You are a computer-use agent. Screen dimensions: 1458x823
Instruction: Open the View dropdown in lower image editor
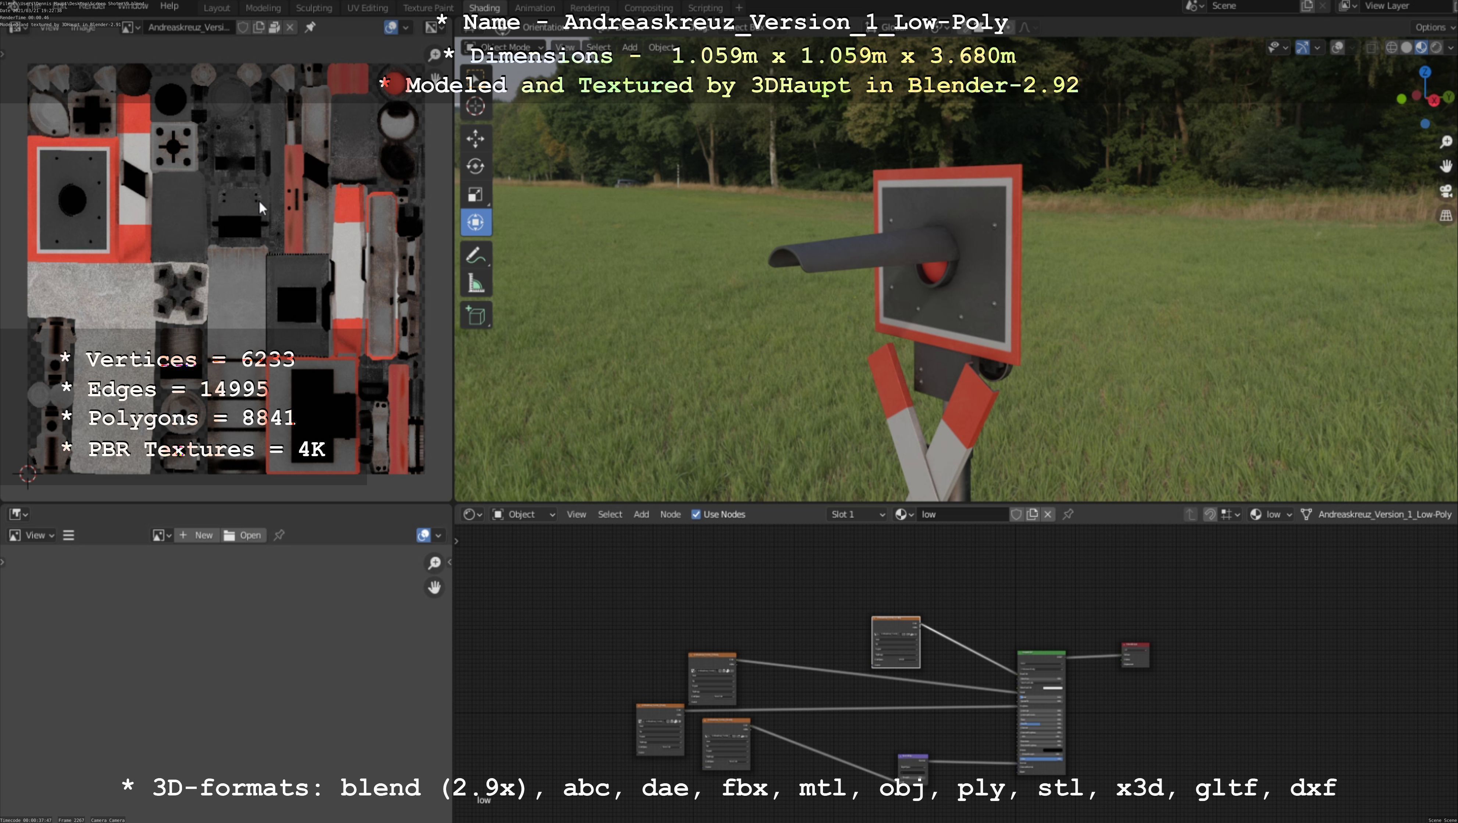tap(32, 535)
